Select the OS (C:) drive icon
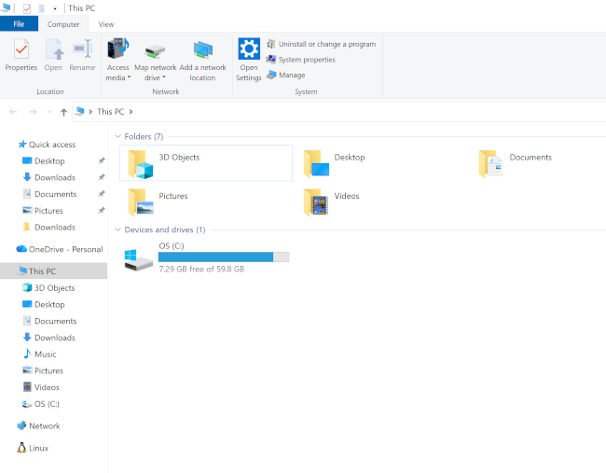The height and width of the screenshot is (473, 606). (x=138, y=259)
